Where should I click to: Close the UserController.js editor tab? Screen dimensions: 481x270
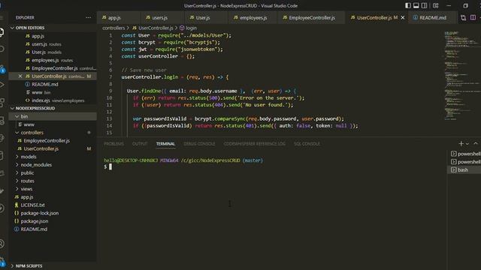pyautogui.click(x=403, y=18)
